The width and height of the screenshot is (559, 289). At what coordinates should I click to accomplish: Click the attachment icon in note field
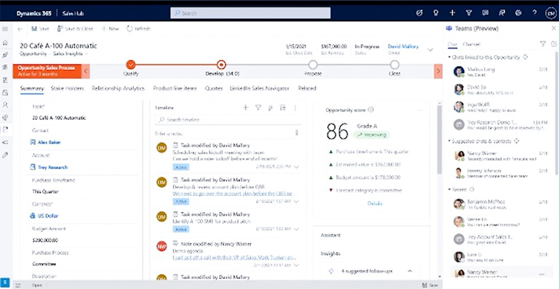click(x=296, y=133)
